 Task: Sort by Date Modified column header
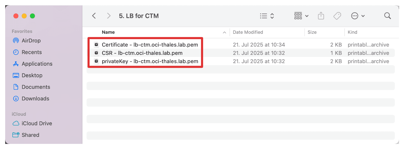pos(248,32)
